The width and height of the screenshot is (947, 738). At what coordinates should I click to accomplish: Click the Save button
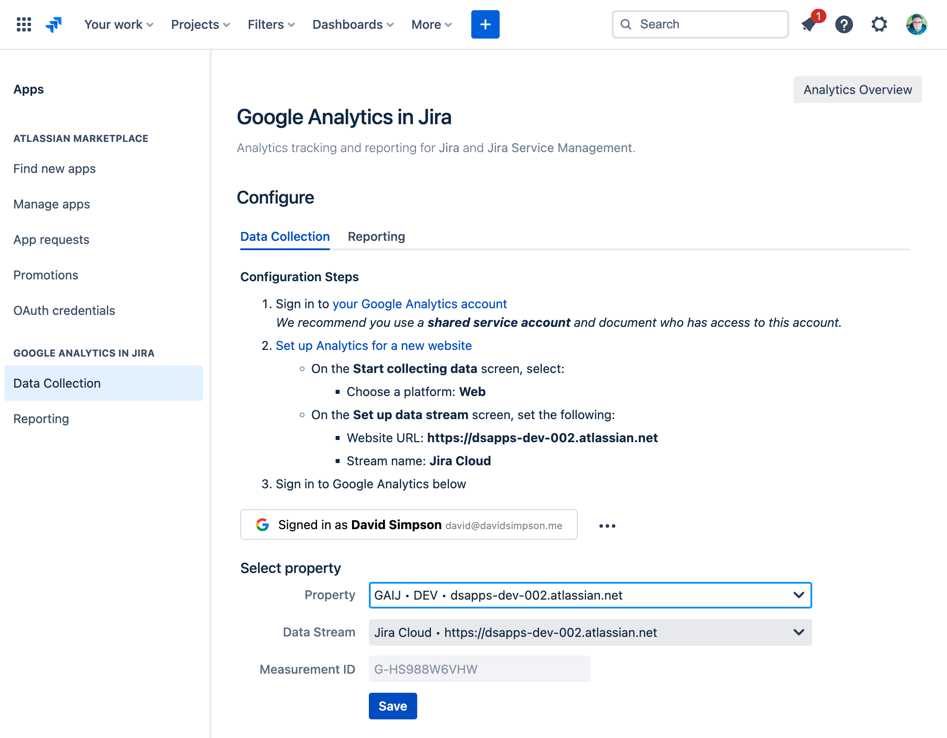coord(392,706)
